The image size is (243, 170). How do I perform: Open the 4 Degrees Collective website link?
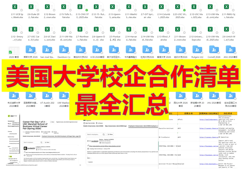43,152
